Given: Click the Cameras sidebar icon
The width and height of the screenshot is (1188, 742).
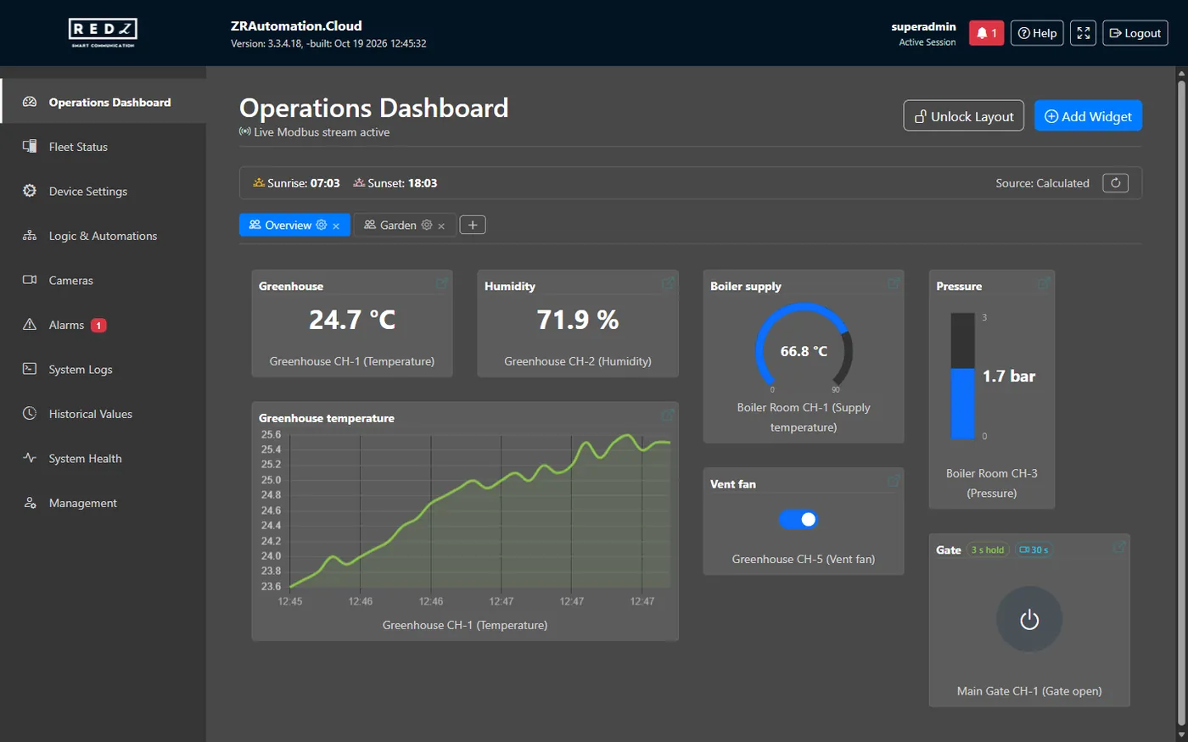Looking at the screenshot, I should click(30, 280).
